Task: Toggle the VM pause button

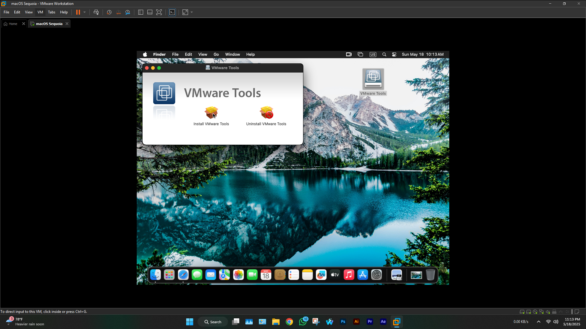Action: tap(78, 12)
